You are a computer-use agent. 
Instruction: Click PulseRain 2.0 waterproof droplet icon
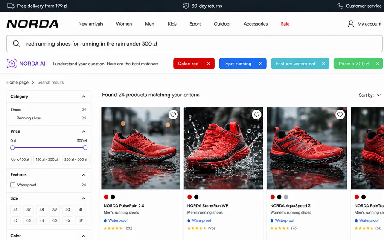(105, 220)
